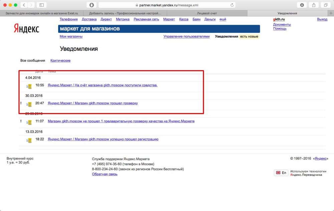Open the Директ link
Image resolution: width=334 pixels, height=211 pixels.
click(106, 19)
